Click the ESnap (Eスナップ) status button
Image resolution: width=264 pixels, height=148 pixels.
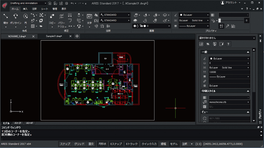(116, 144)
